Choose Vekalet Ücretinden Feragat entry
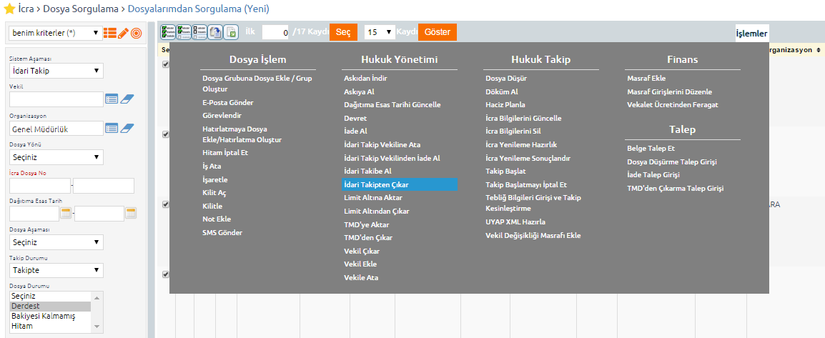 [x=673, y=104]
